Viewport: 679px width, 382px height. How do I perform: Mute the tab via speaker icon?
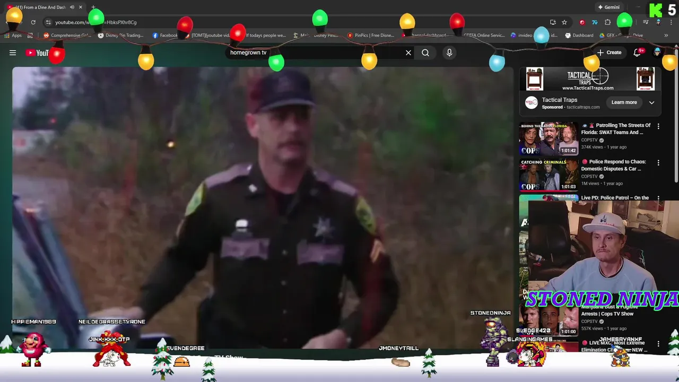coord(72,7)
